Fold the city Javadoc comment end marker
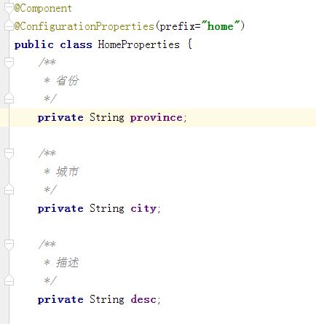Screen dimensions: 316x324 (x=9, y=189)
